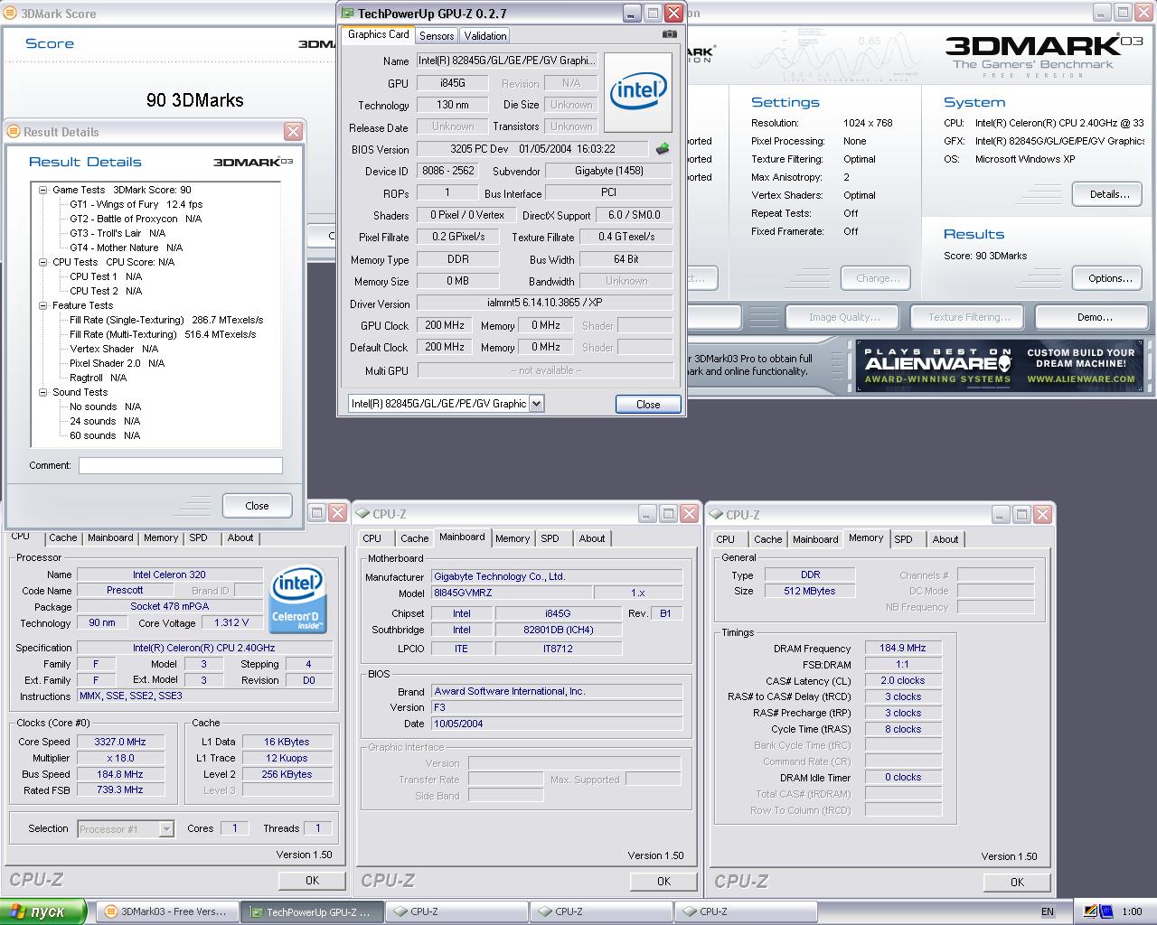1157x925 pixels.
Task: Click the Alienware banner advertisement
Action: [1000, 366]
